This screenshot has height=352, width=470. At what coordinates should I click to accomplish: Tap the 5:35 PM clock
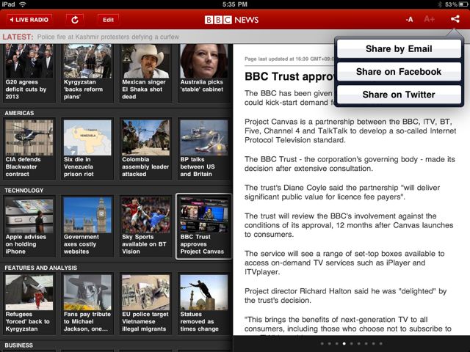[x=235, y=4]
